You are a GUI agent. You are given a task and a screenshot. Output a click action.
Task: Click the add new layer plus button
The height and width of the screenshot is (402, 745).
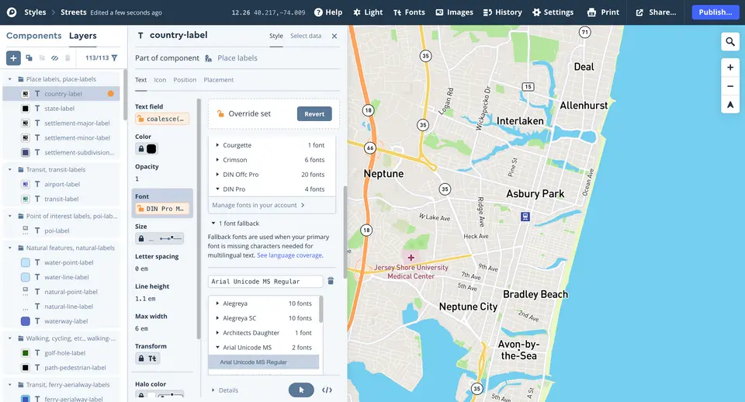point(13,58)
